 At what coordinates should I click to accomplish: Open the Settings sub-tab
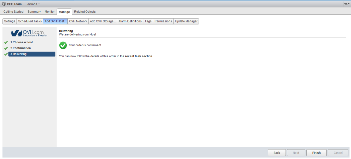pos(10,21)
